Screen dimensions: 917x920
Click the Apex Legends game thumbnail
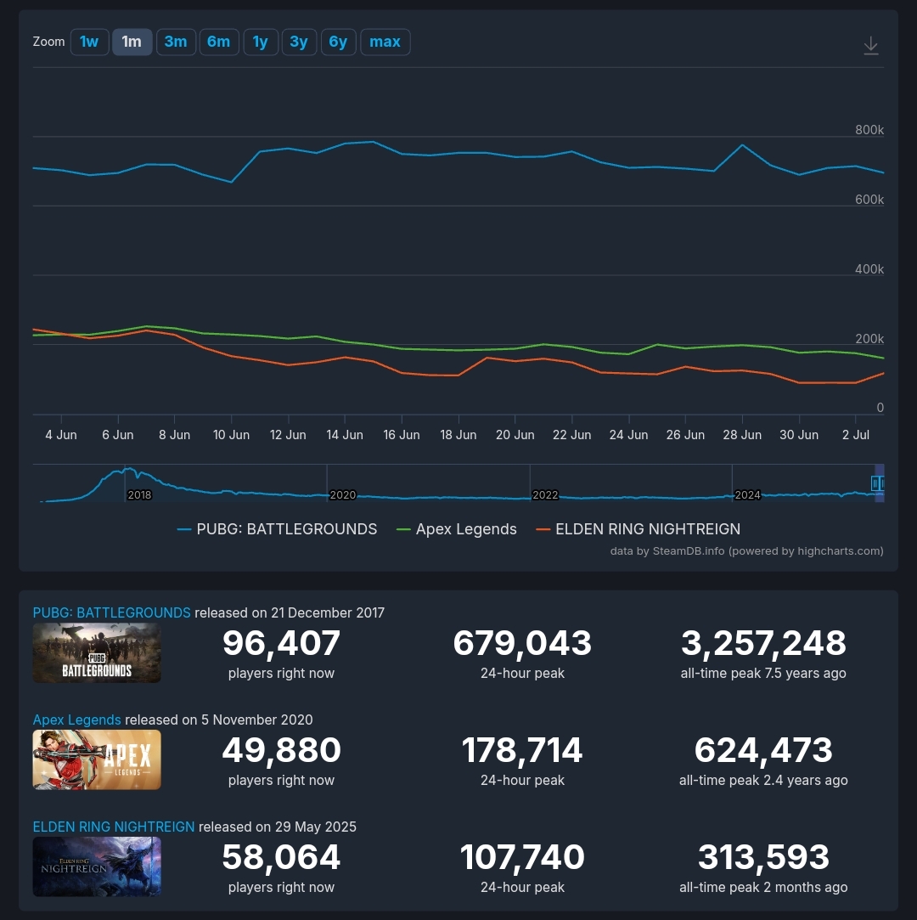point(97,759)
